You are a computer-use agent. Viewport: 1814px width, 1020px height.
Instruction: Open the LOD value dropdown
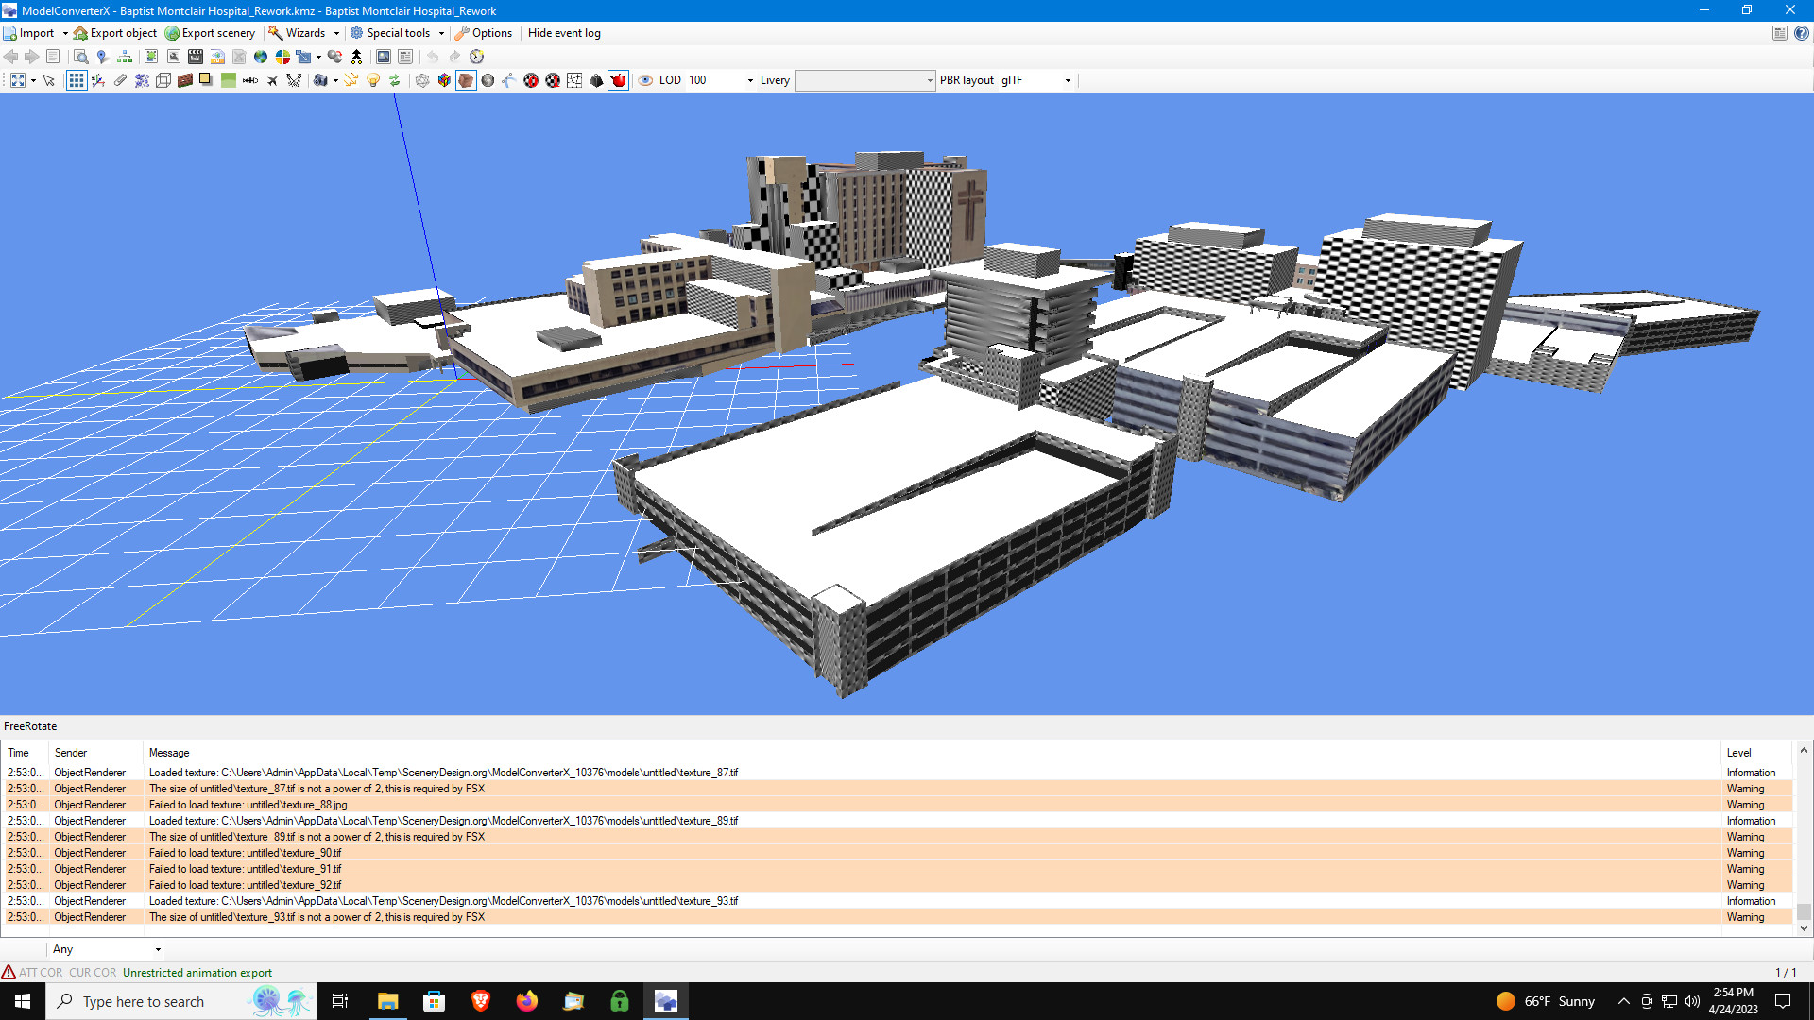point(749,80)
